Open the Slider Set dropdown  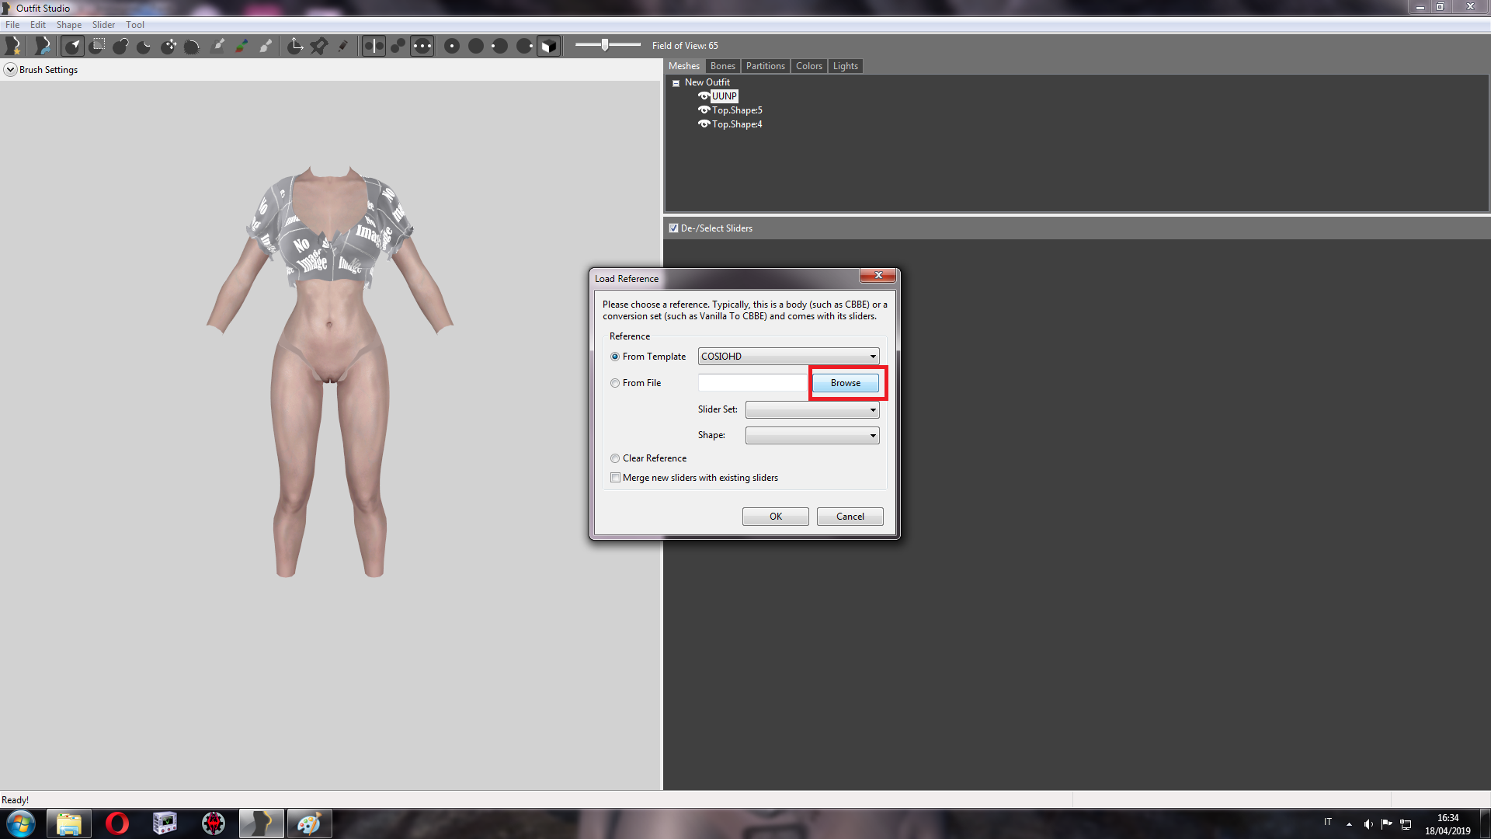(812, 409)
